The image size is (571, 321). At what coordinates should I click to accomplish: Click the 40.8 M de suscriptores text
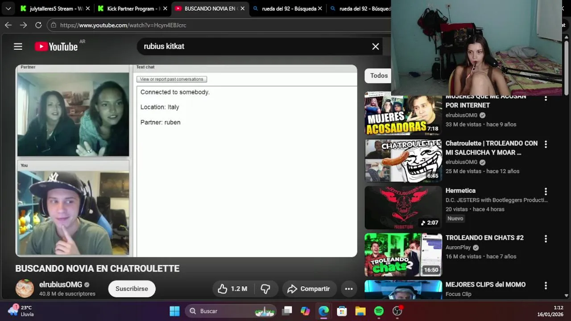point(67,294)
